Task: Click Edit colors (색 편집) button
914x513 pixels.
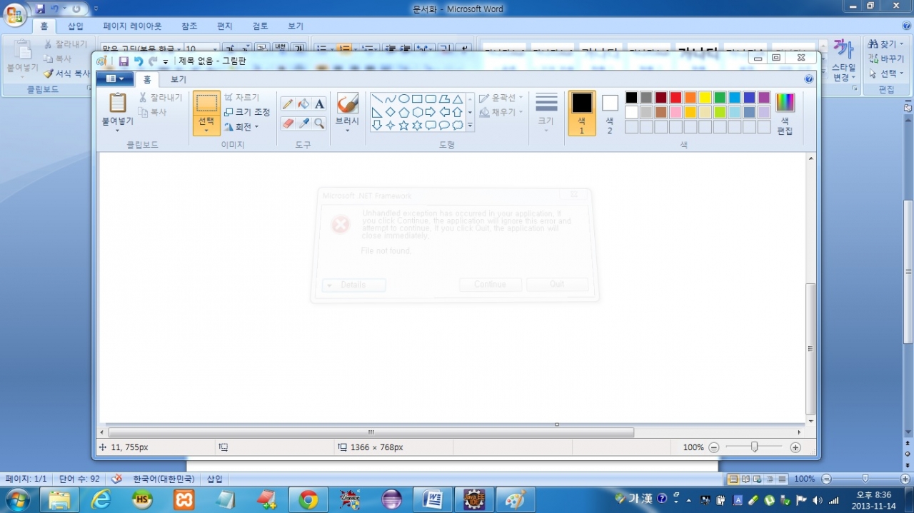Action: click(785, 113)
